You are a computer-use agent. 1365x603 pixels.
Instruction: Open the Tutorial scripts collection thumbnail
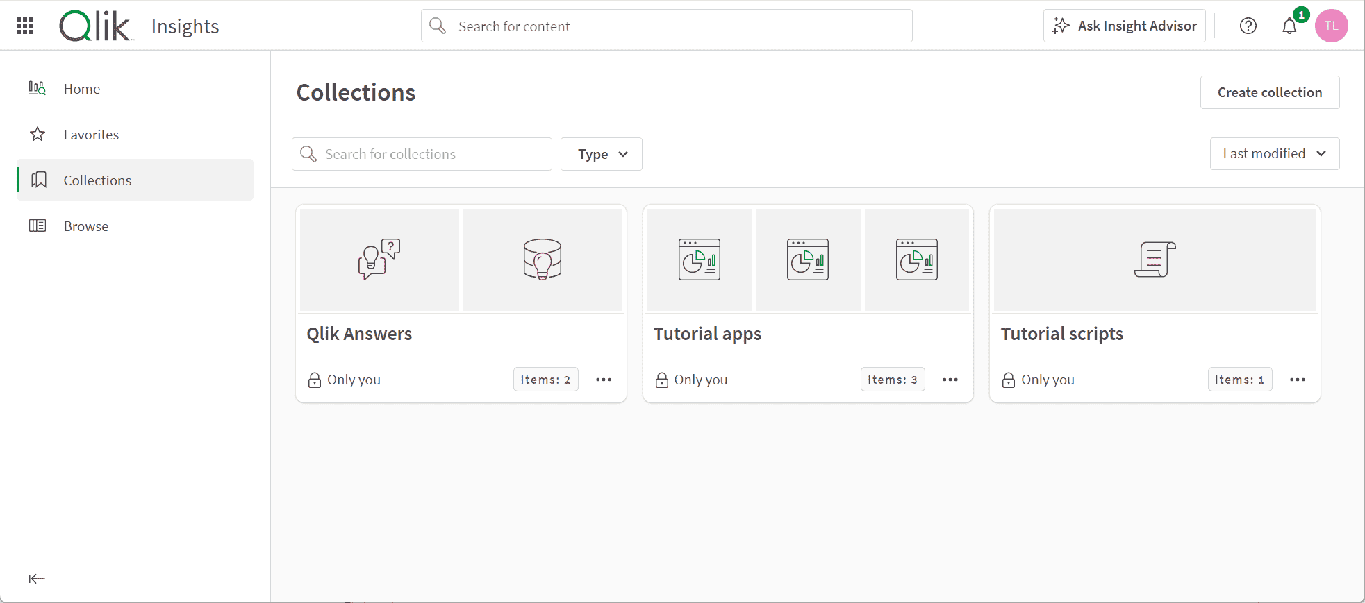click(1155, 260)
